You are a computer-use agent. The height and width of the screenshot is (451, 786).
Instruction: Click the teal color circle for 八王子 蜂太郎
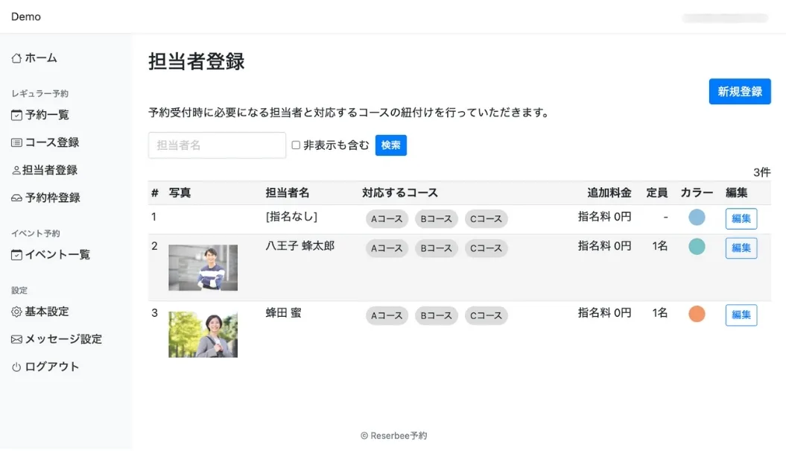(x=697, y=247)
